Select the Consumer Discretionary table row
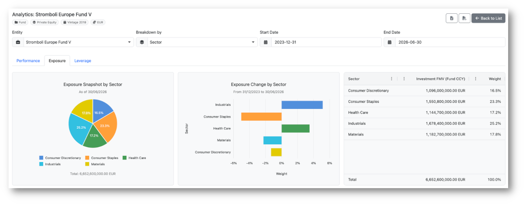Screen dimensions: 524x204 tap(424, 90)
